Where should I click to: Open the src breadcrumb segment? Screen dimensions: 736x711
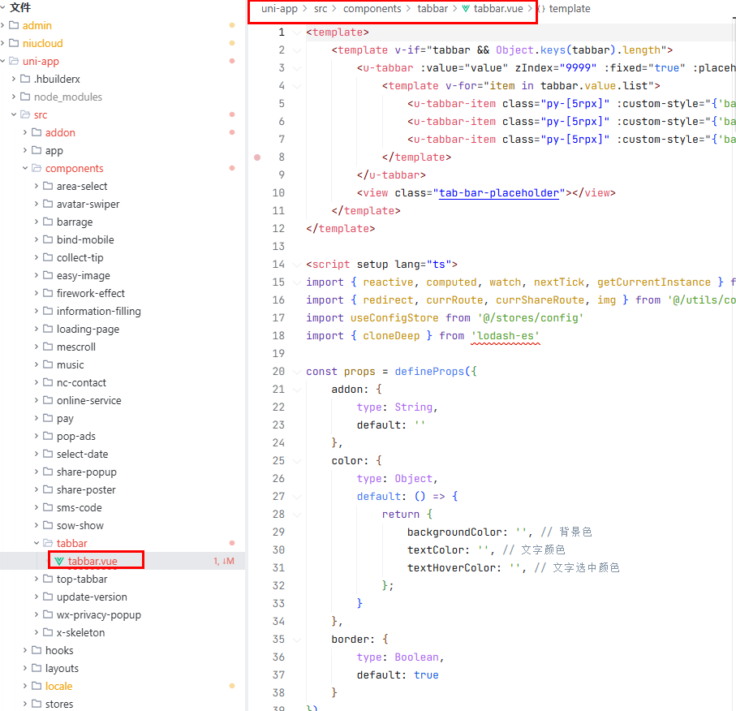[321, 9]
